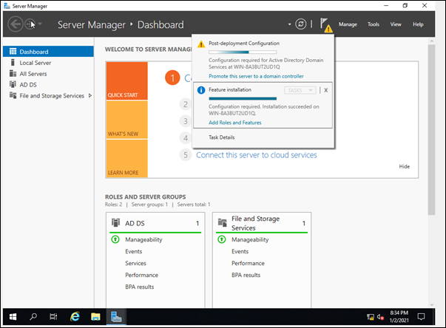Open File Explorer from taskbar

pyautogui.click(x=95, y=316)
